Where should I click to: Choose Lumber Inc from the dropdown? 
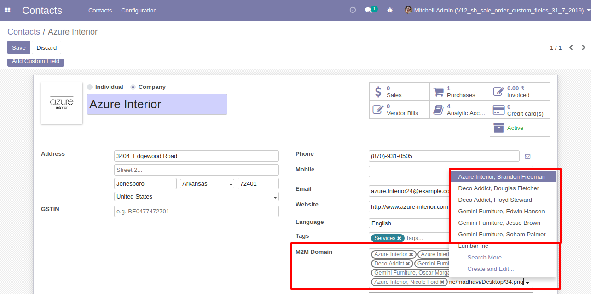502,246
